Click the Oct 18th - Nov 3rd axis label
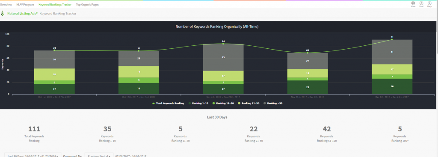Image resolution: width=438 pixels, height=157 pixels. [139, 97]
